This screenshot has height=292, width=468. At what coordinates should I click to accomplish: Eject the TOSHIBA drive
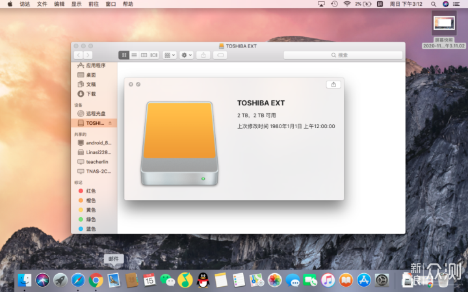[x=110, y=123]
